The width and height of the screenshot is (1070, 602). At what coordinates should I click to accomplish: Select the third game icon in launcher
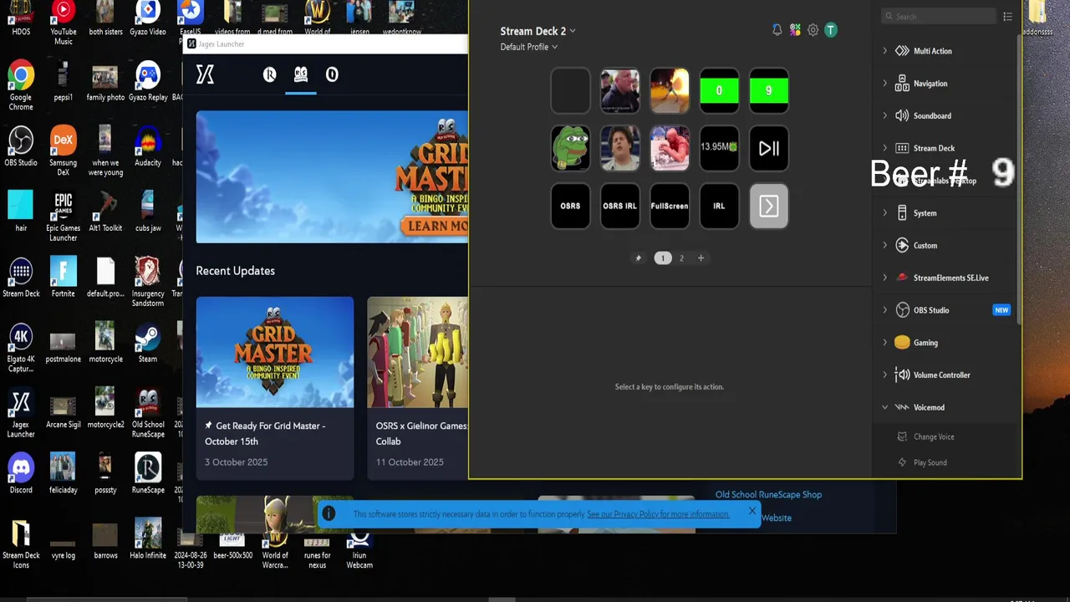(332, 74)
